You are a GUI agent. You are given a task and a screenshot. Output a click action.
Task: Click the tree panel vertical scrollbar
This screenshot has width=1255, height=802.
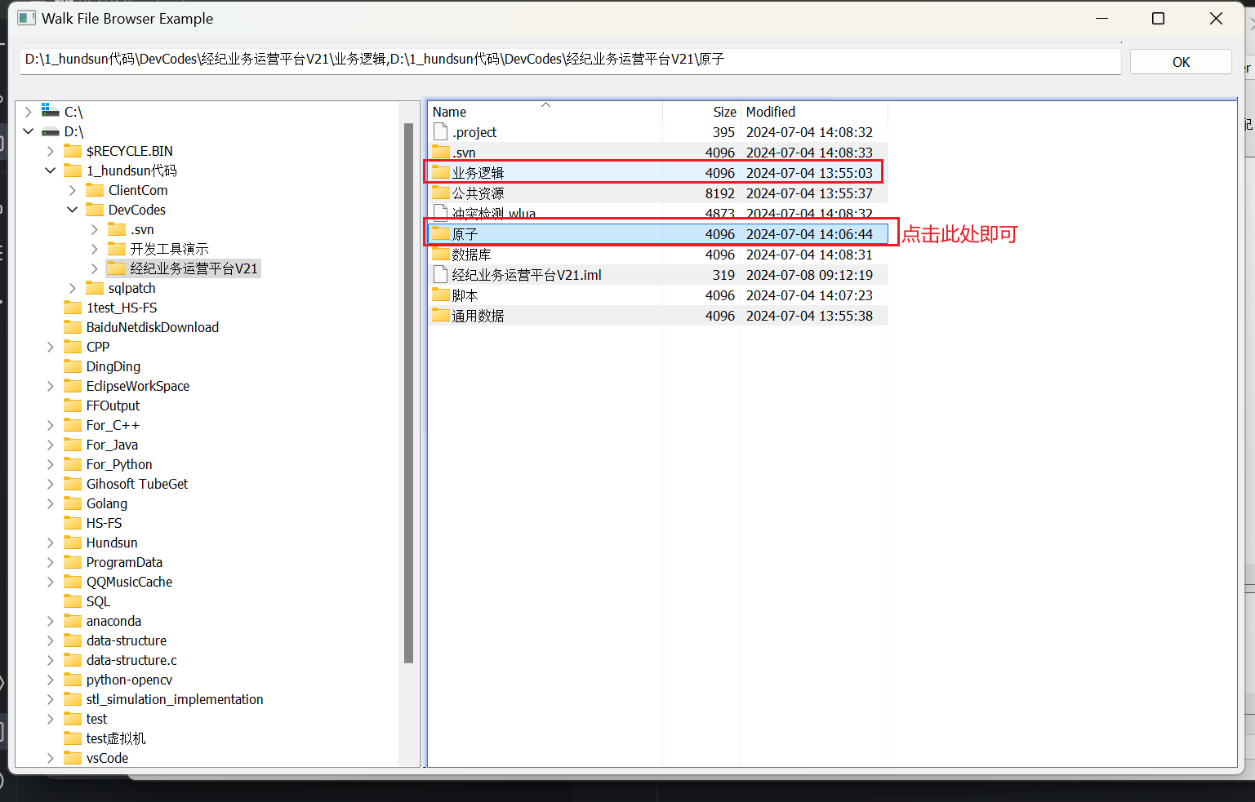408,392
